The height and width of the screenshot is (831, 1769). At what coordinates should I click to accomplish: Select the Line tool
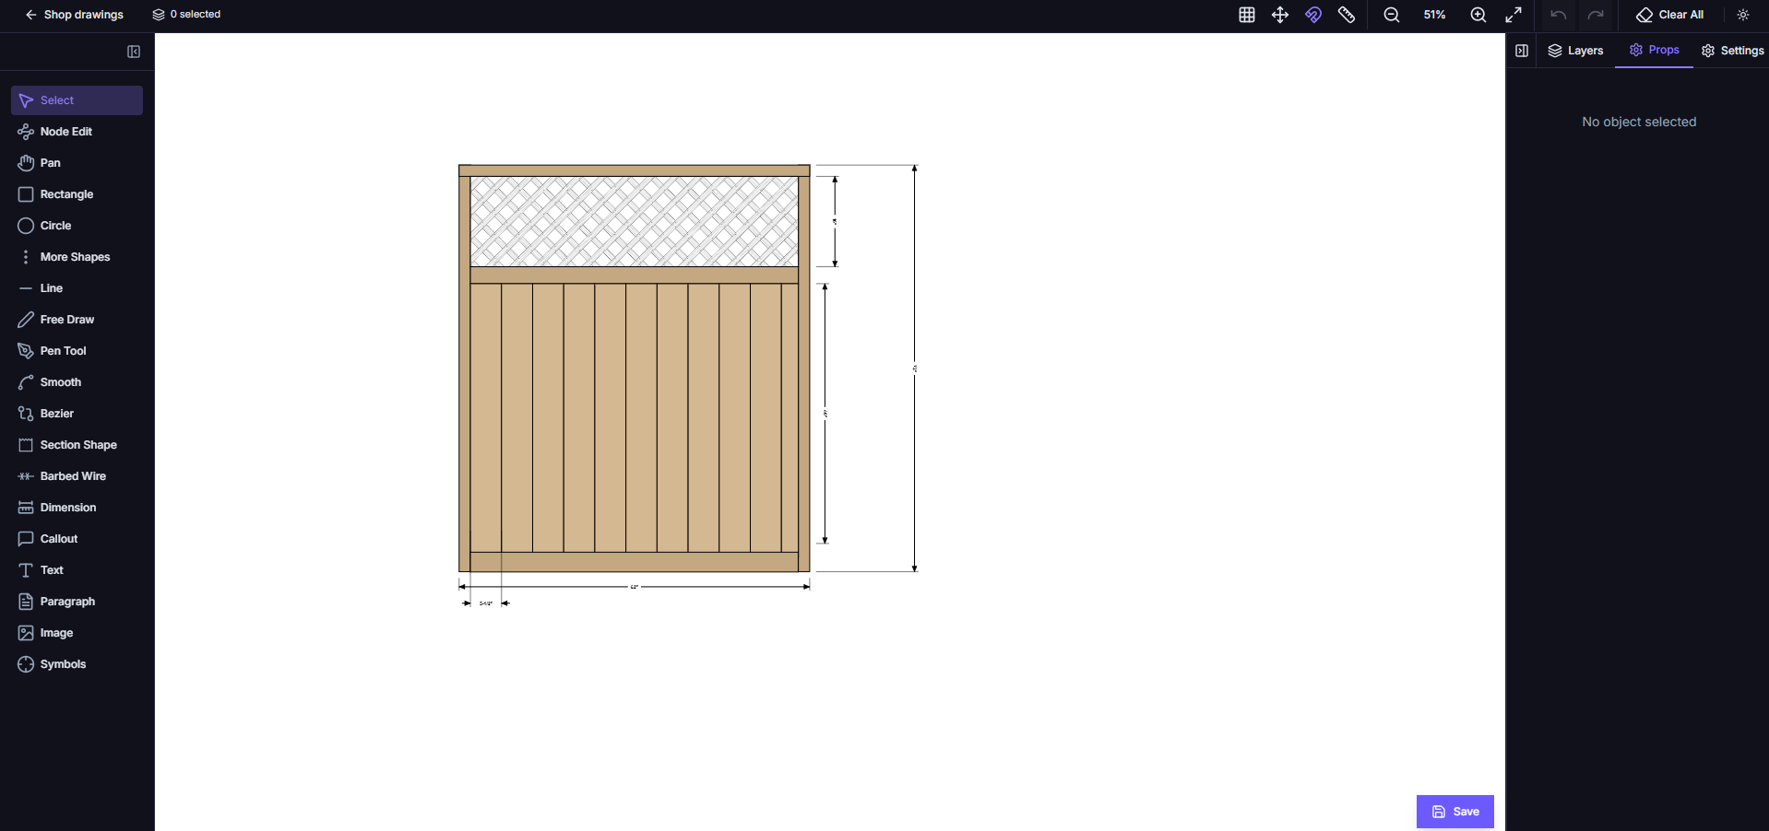coord(77,288)
